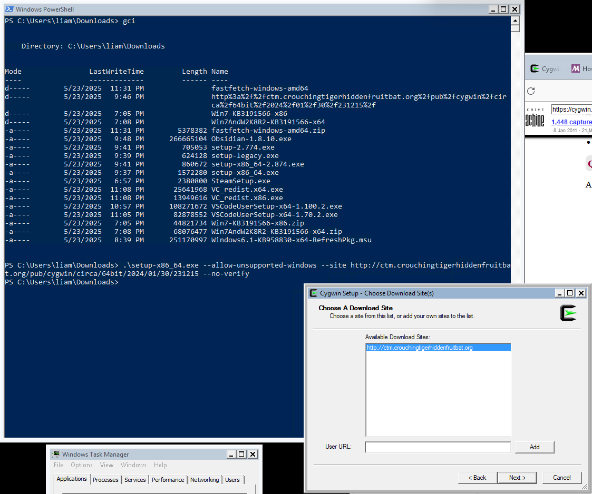The image size is (592, 494).
Task: Close the PowerShell window
Action: tap(515, 9)
